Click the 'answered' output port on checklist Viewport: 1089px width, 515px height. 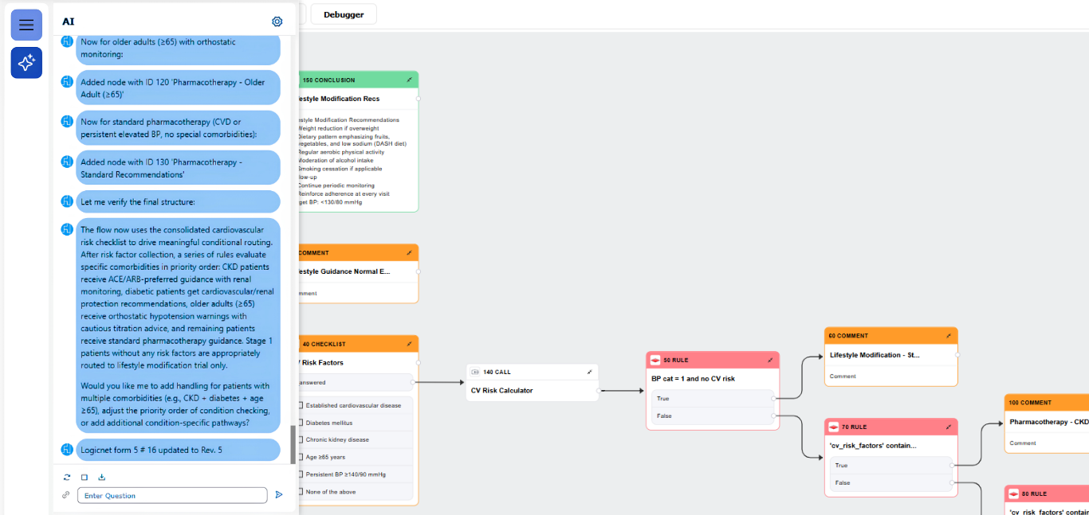pos(413,382)
